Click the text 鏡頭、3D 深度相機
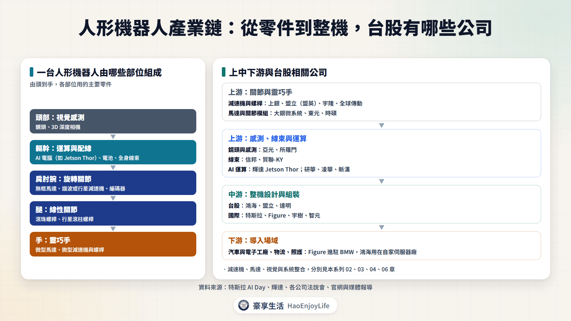Image resolution: width=571 pixels, height=321 pixels. pyautogui.click(x=58, y=127)
